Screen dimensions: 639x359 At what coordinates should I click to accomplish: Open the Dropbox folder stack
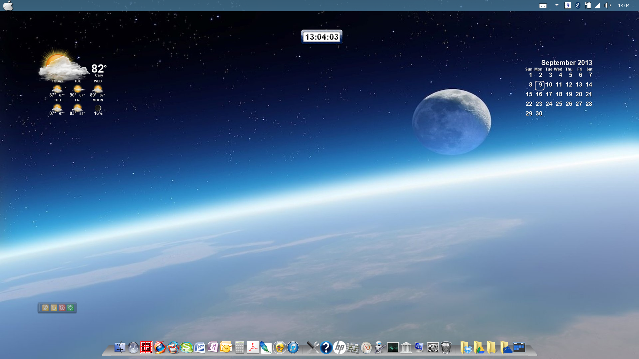pos(466,348)
